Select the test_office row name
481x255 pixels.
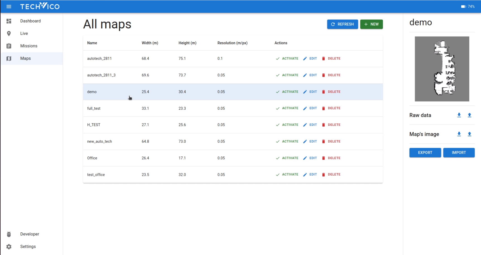[x=96, y=175]
